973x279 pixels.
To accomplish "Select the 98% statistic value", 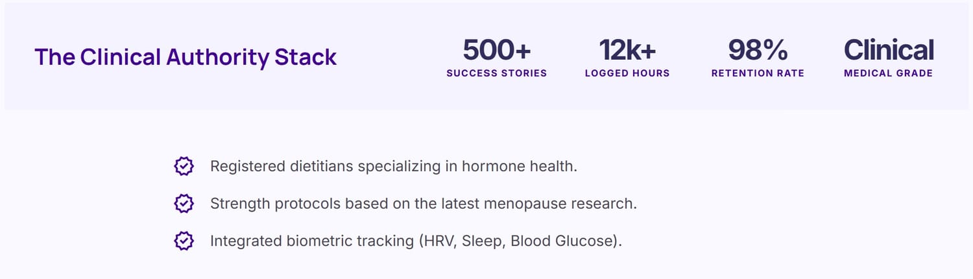I will tap(758, 50).
